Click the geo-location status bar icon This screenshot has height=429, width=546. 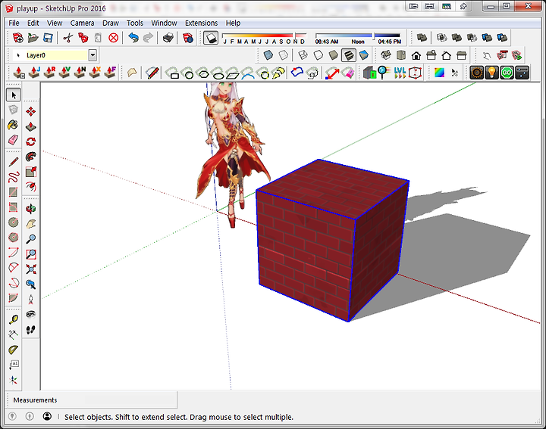pos(12,416)
